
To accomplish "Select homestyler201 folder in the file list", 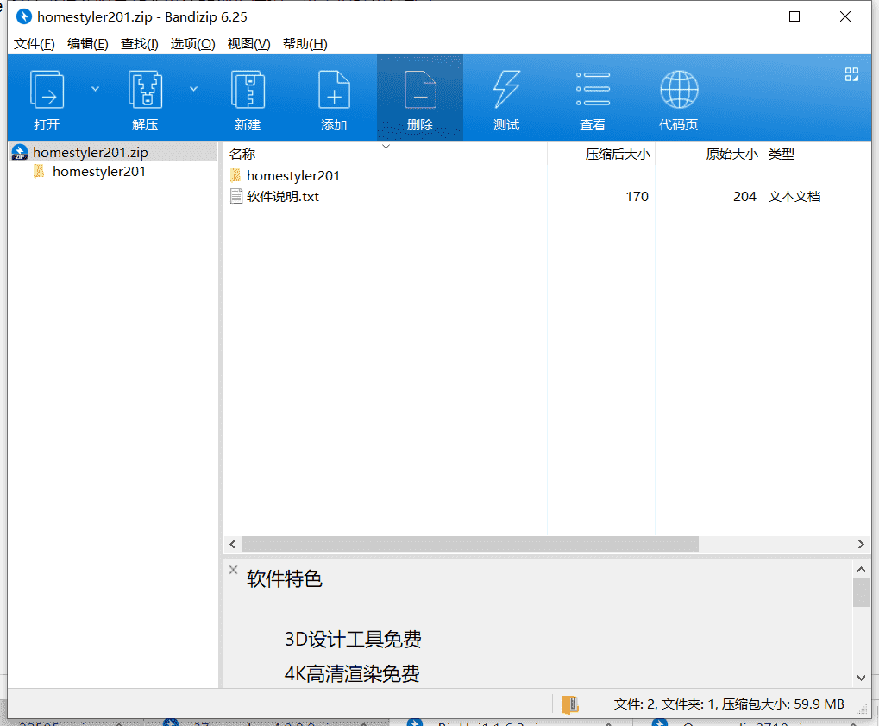I will pos(293,175).
